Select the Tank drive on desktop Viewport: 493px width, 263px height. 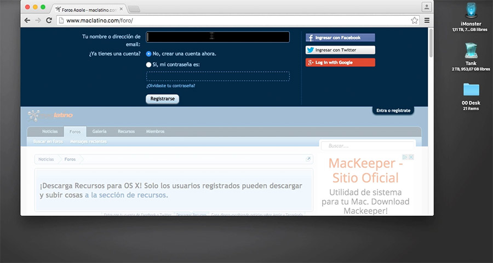[471, 56]
